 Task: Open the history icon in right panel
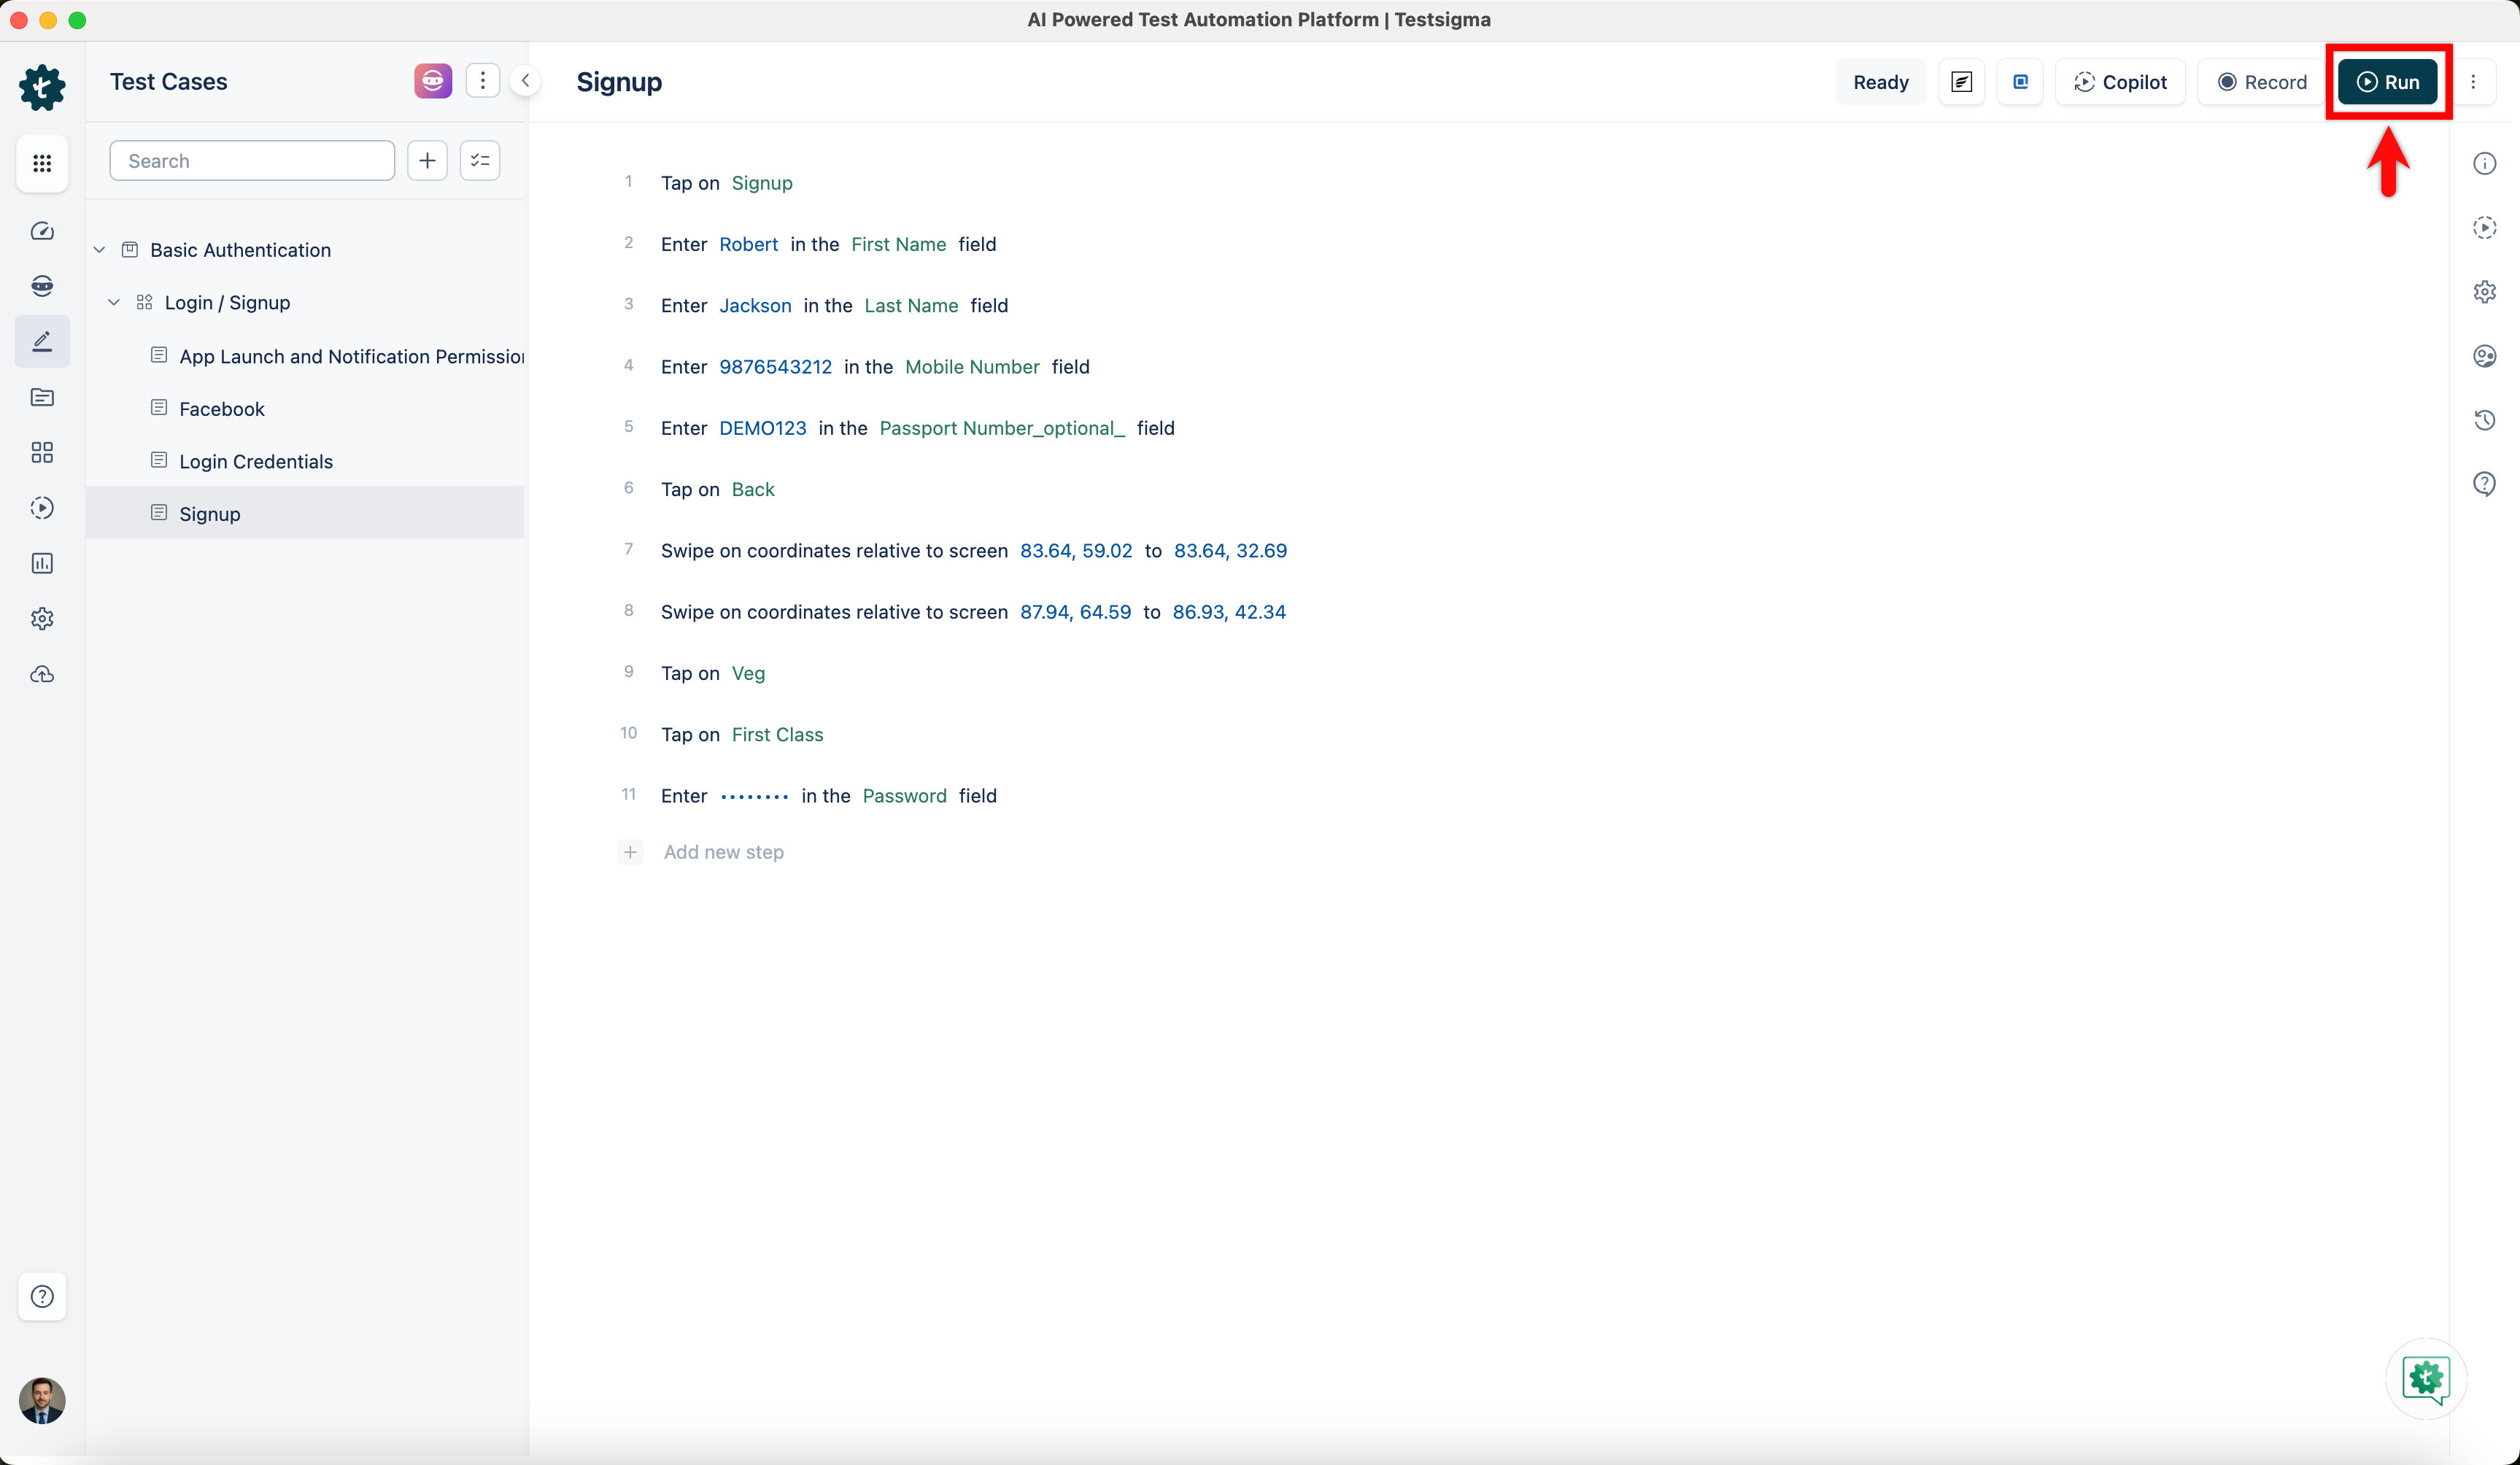(2484, 420)
